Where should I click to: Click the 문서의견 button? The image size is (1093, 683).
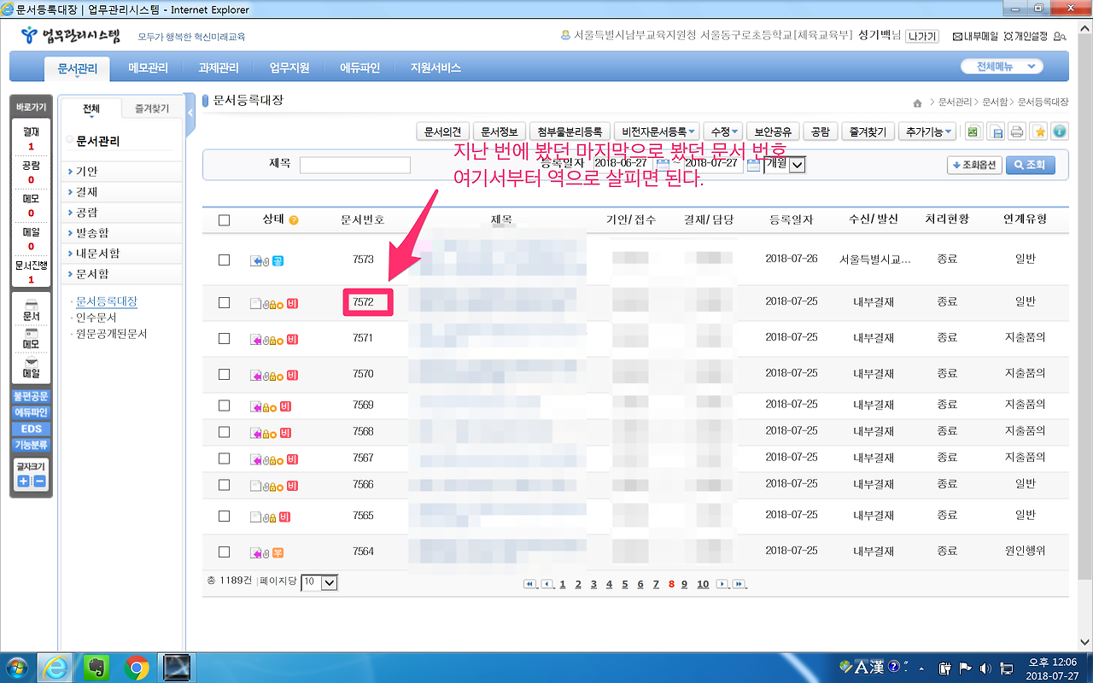(x=443, y=131)
